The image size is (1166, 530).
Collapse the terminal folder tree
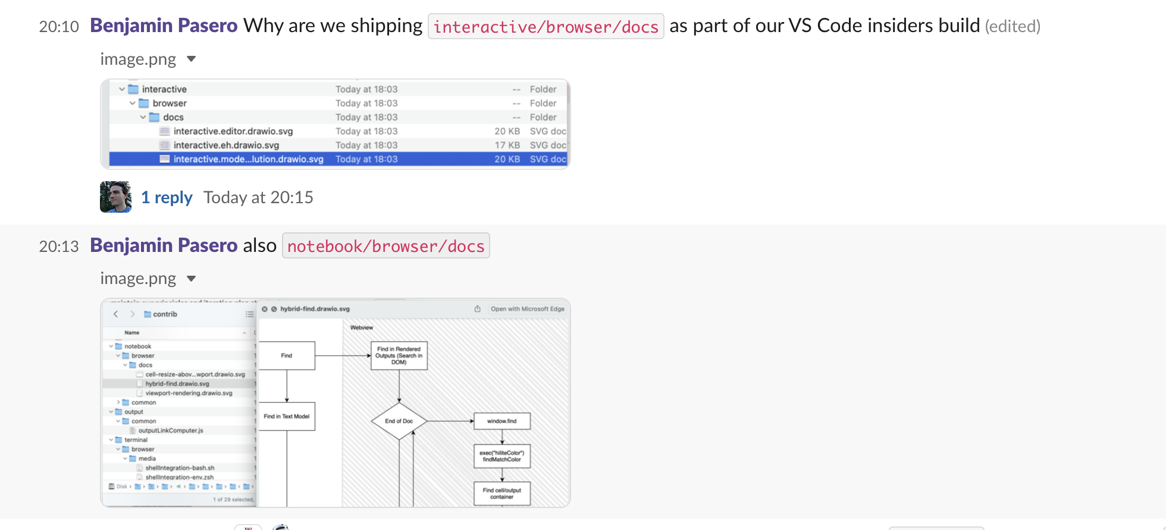coord(110,440)
